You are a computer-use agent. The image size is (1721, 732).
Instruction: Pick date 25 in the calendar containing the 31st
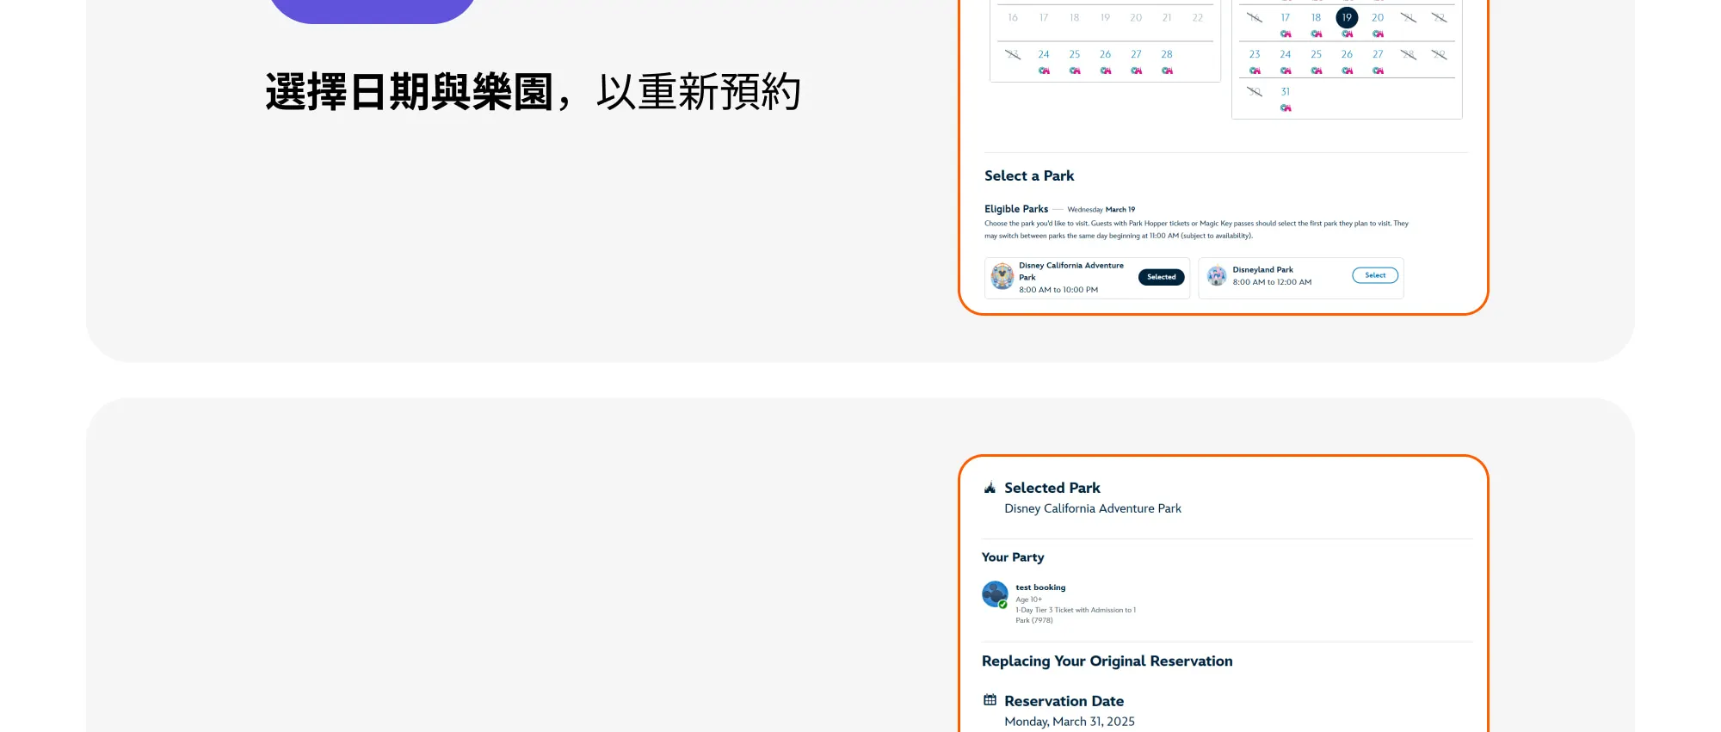1316,54
